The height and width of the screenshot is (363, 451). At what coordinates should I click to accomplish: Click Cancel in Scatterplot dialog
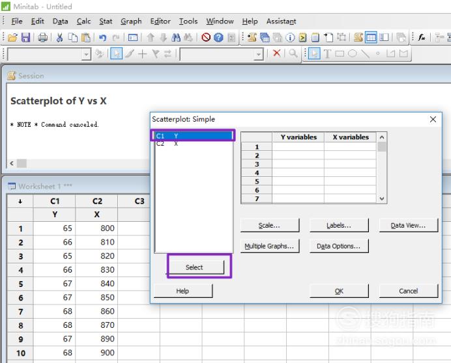409,291
